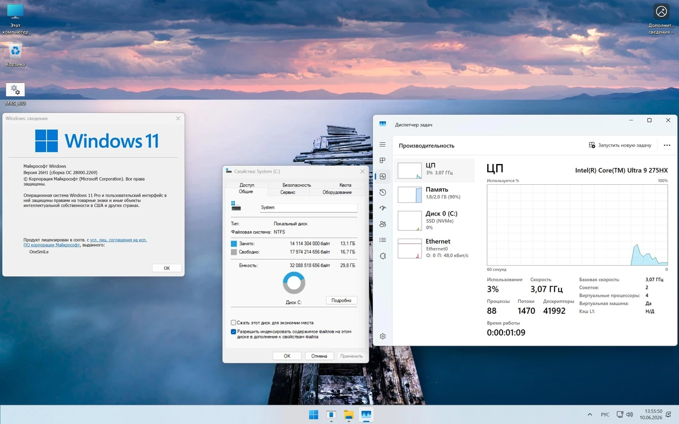Open the Startup apps icon in Task Manager
679x424 pixels.
coord(383,208)
